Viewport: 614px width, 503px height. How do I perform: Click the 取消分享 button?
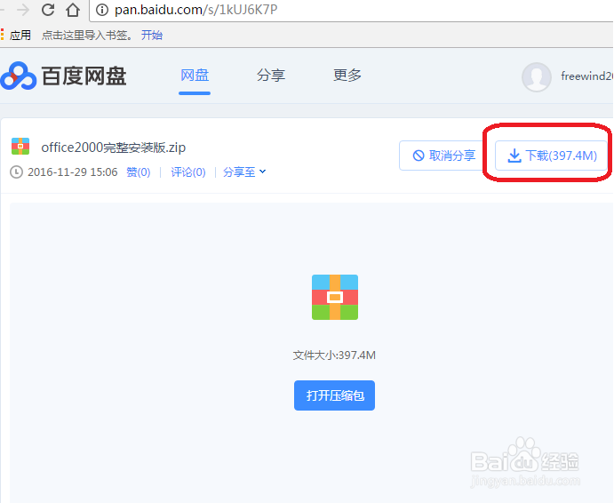pyautogui.click(x=443, y=156)
